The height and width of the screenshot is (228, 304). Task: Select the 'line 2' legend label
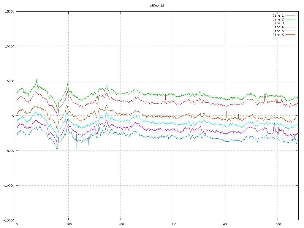click(x=278, y=19)
